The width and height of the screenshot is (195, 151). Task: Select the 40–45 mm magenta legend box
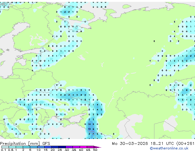(83, 147)
